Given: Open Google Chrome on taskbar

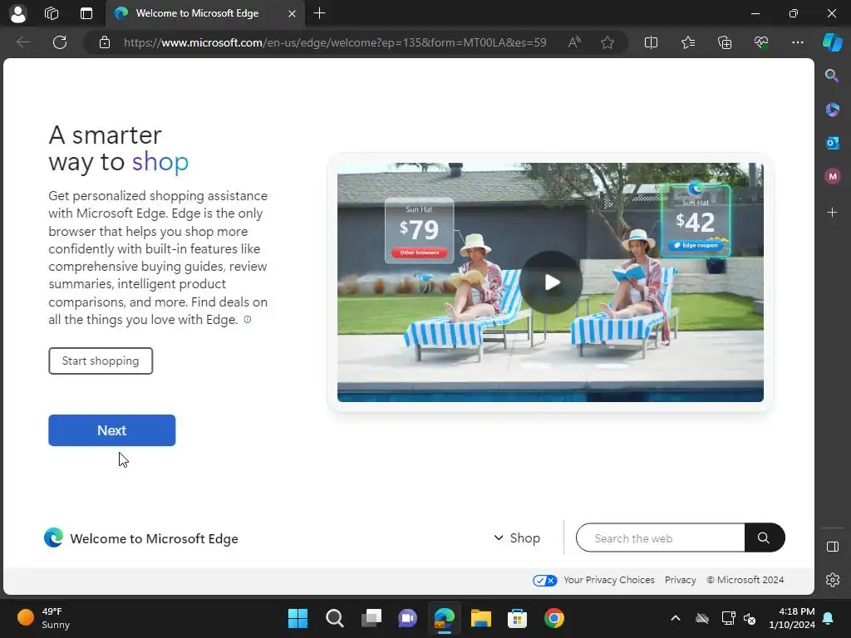Looking at the screenshot, I should [554, 618].
